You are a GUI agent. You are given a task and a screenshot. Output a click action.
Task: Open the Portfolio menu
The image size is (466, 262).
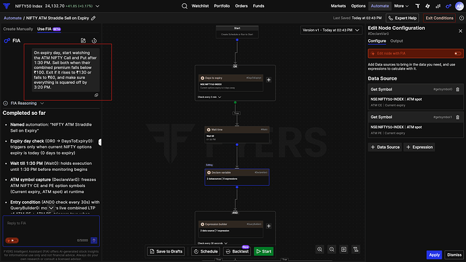222,6
